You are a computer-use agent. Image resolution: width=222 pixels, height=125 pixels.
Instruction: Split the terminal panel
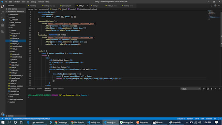click(208, 89)
